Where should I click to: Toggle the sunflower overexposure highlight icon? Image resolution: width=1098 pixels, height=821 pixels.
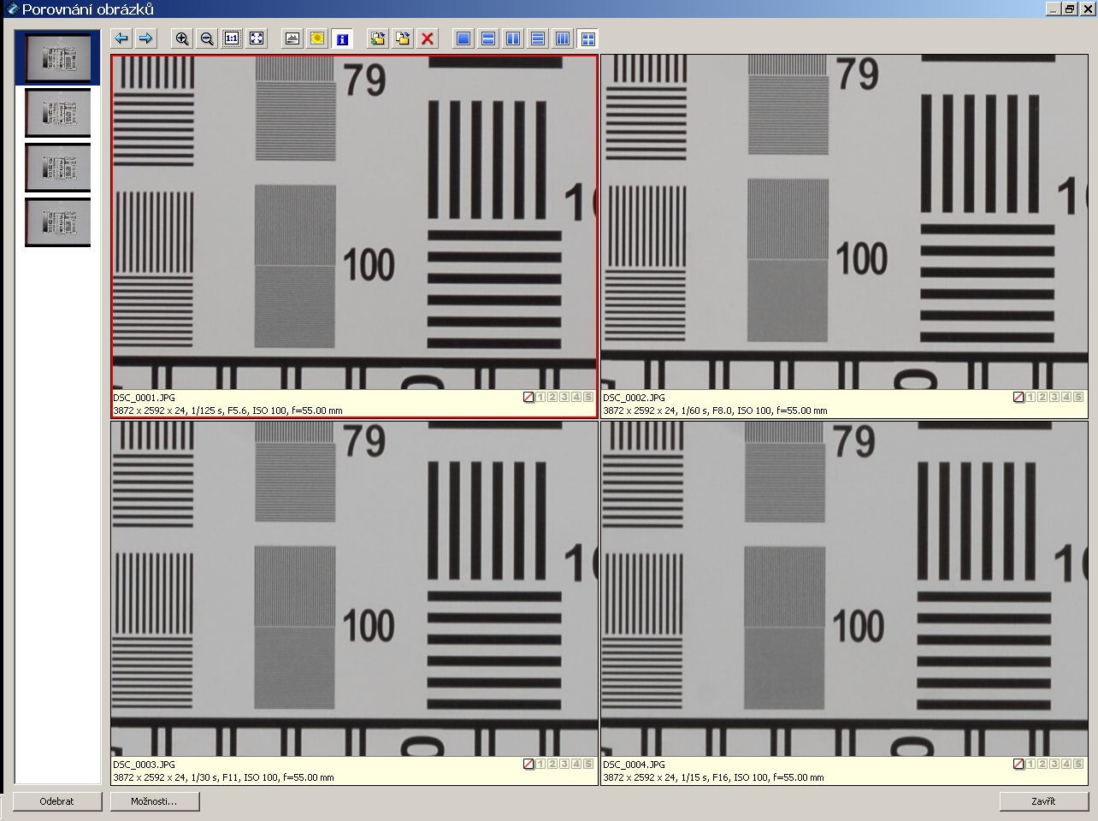[317, 38]
